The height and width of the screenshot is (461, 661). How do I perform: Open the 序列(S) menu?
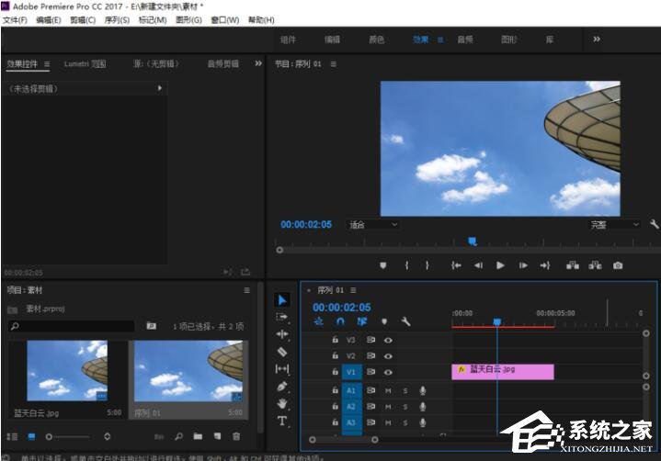click(117, 20)
